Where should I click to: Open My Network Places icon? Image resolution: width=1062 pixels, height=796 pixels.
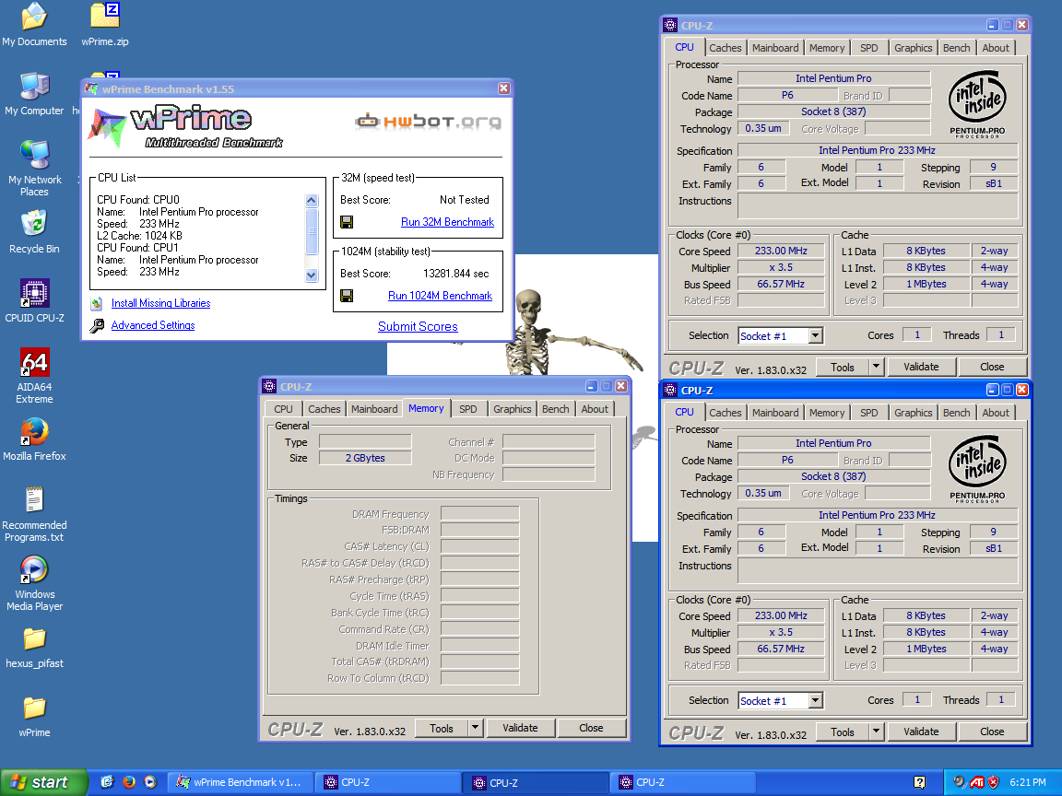(34, 168)
